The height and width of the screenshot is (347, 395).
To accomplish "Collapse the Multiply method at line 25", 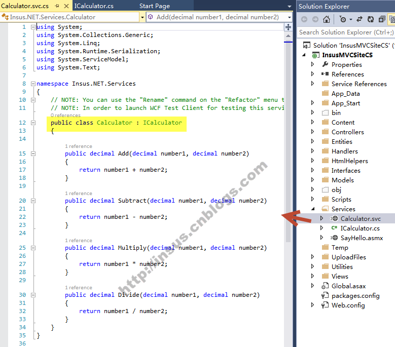I will [x=33, y=248].
